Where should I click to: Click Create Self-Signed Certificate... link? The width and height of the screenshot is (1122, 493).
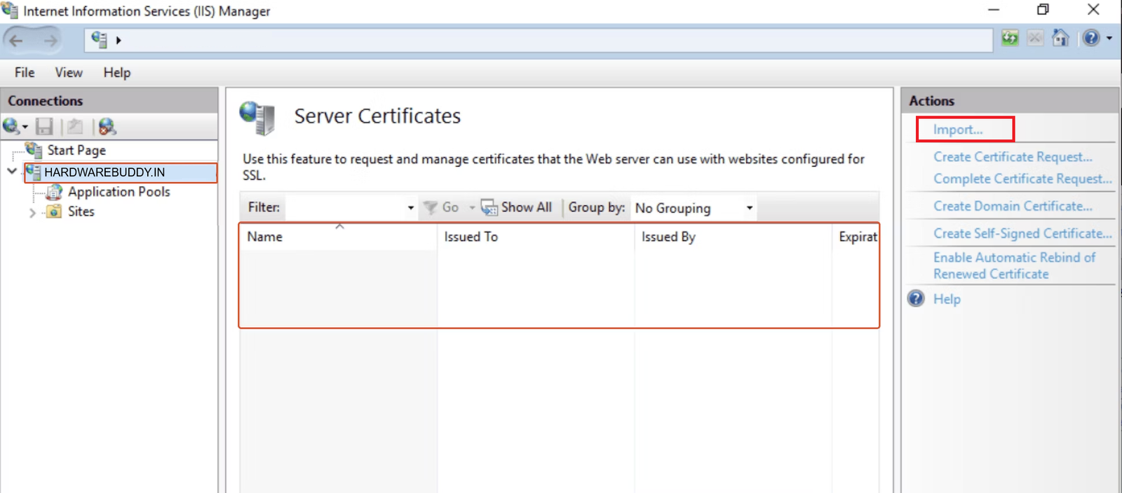(1022, 233)
